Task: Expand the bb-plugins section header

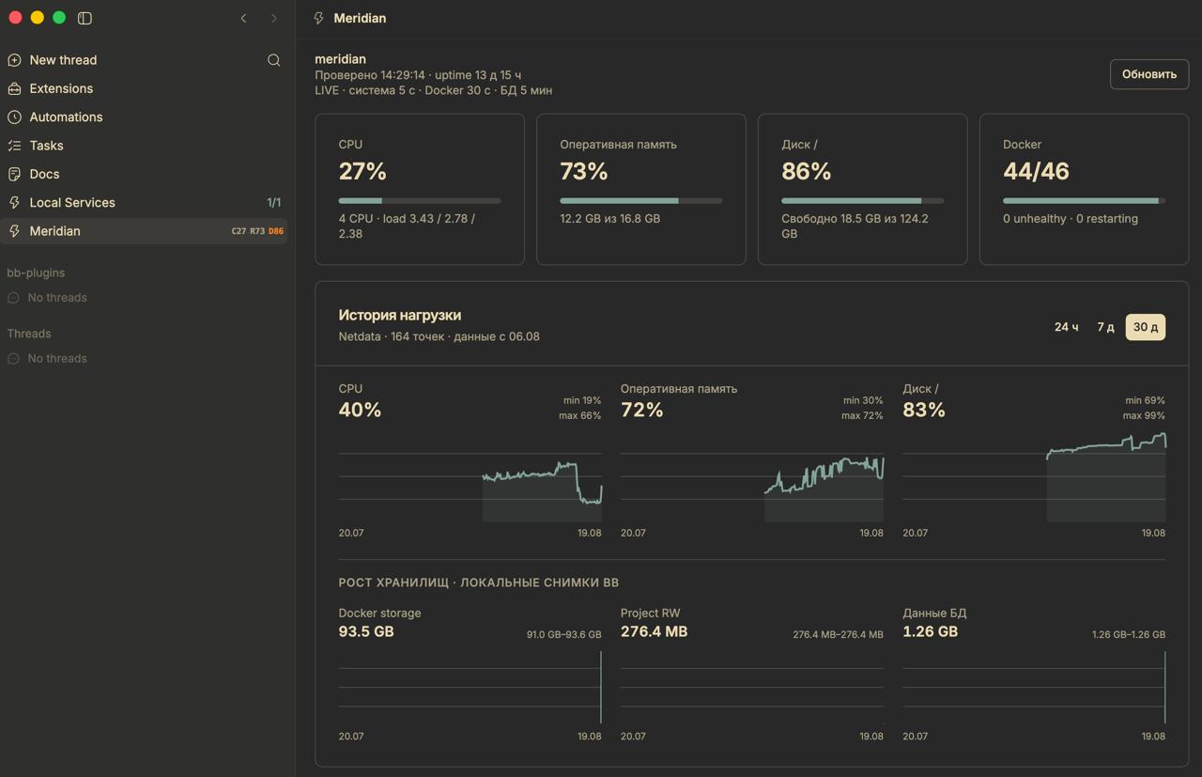Action: coord(36,272)
